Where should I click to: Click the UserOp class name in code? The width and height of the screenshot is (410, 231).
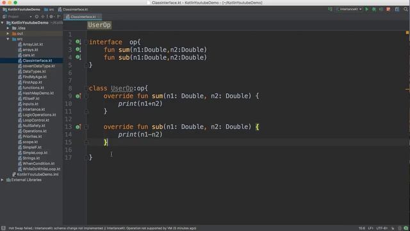tap(122, 89)
